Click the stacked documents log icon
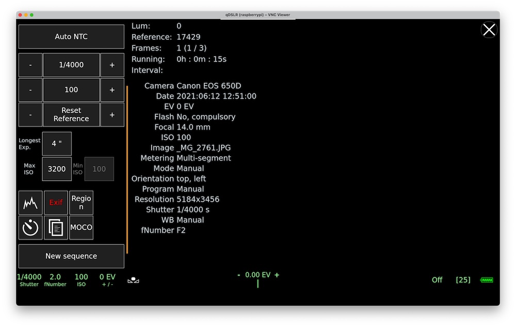Viewport: 516px width, 327px height. click(x=56, y=227)
